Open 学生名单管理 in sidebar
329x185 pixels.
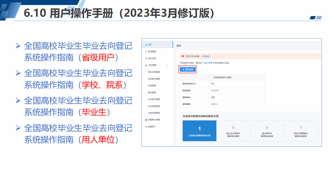[154, 72]
